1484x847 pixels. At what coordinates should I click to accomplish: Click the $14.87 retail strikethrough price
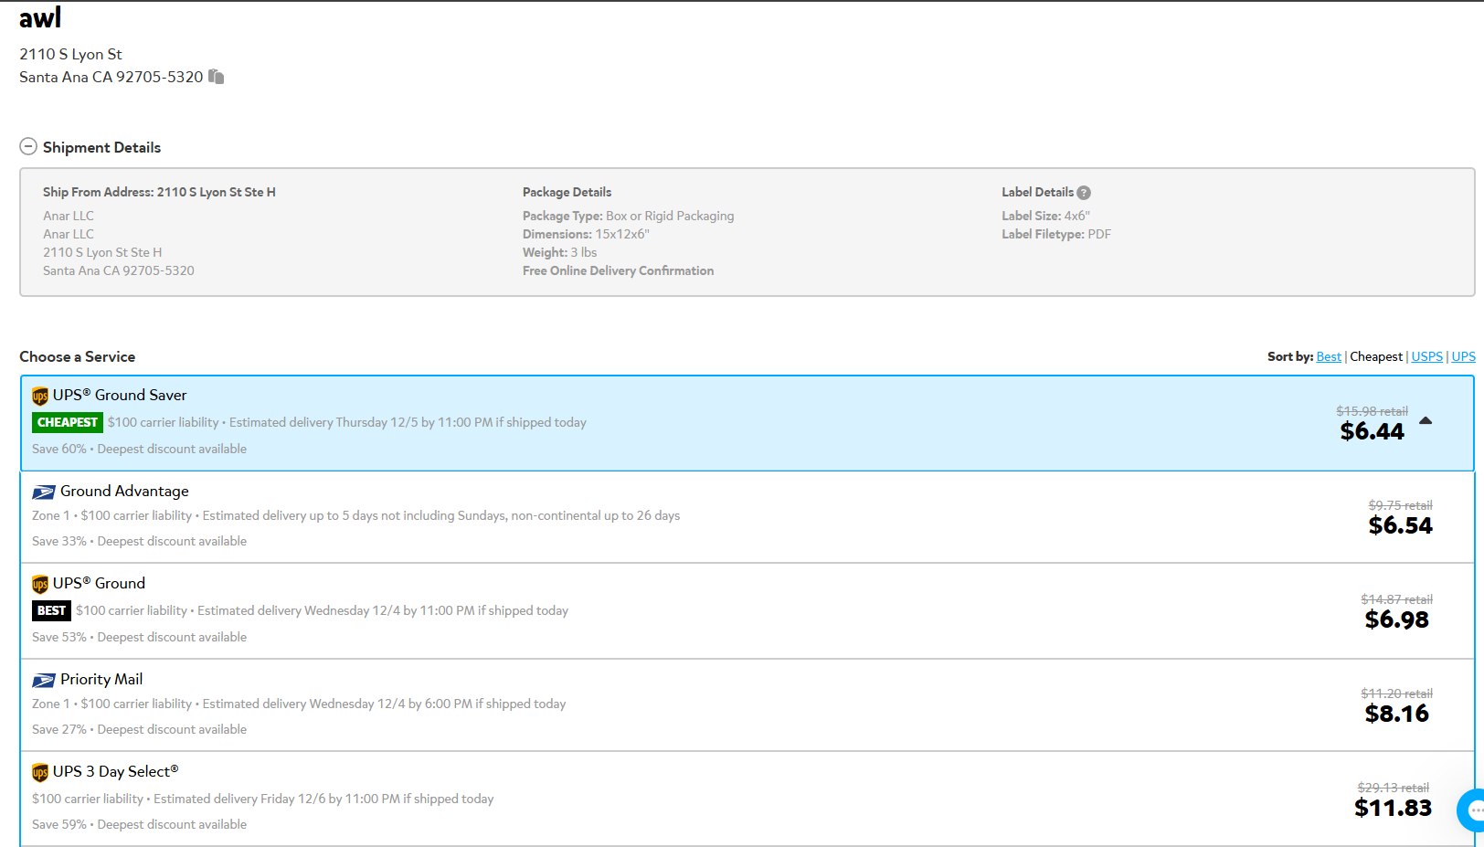click(x=1396, y=599)
